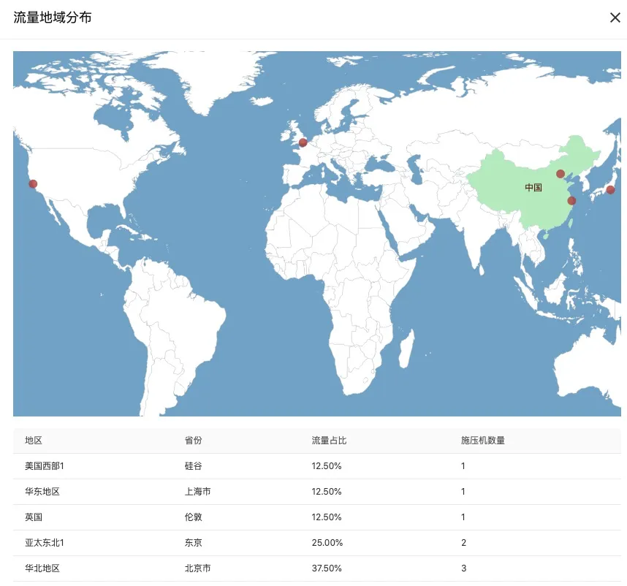The width and height of the screenshot is (627, 586).
Task: Select the 美国西部1 table row
Action: click(x=317, y=466)
